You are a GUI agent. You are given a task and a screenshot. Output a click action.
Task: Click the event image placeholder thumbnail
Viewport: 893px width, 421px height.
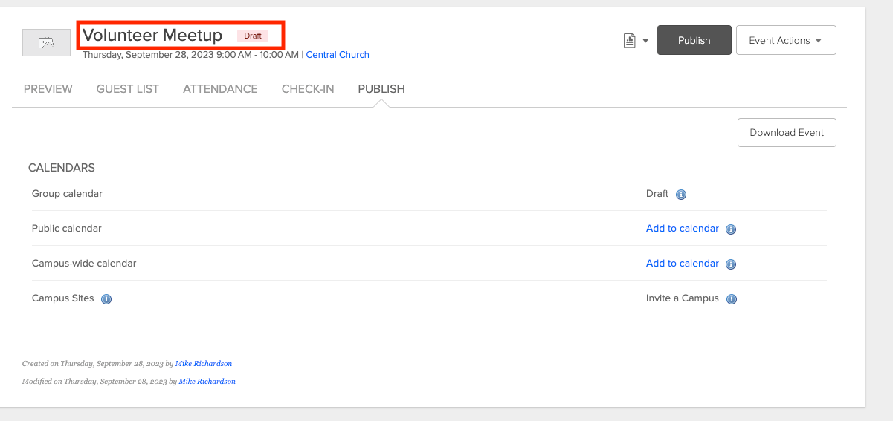click(46, 43)
